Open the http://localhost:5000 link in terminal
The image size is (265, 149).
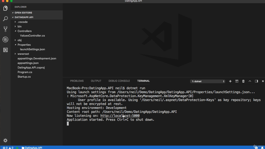[120, 116]
